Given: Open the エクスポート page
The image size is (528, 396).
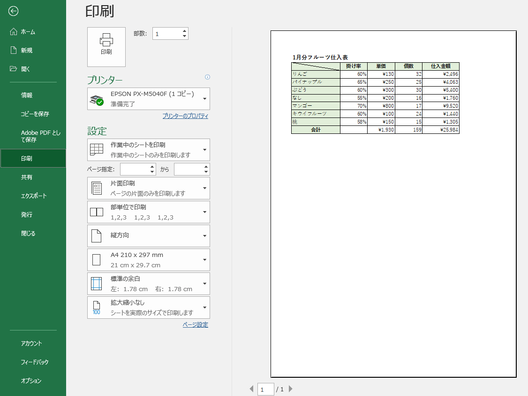Looking at the screenshot, I should click(x=33, y=196).
